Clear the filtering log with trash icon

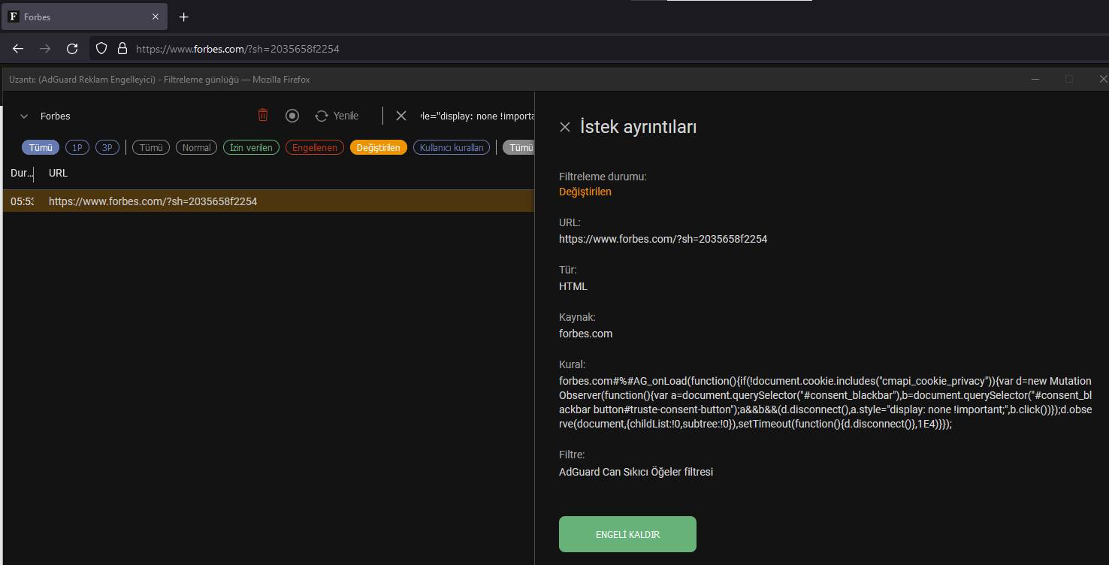[x=262, y=115]
